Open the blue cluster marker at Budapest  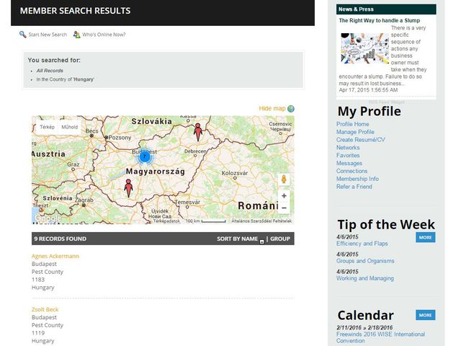click(144, 156)
